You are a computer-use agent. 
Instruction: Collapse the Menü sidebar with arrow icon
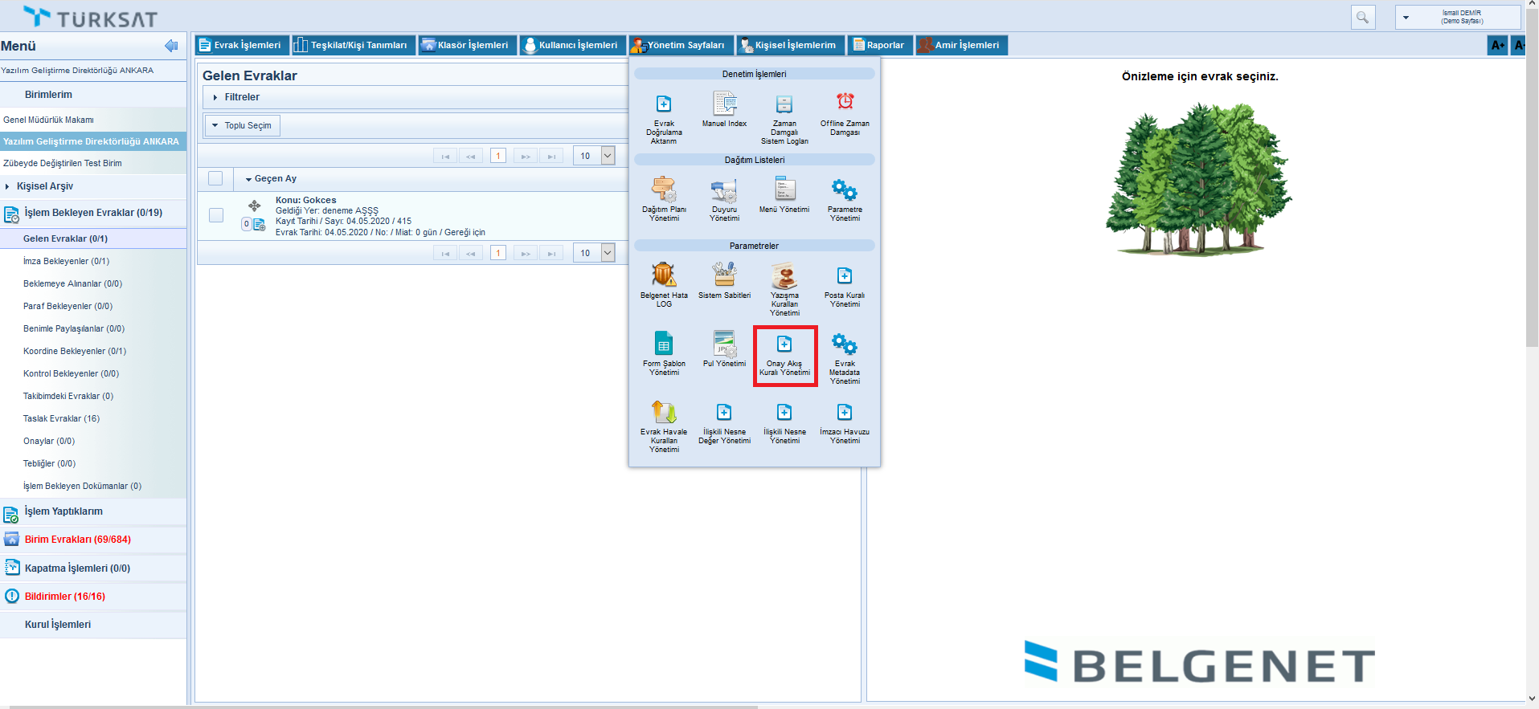click(x=170, y=46)
